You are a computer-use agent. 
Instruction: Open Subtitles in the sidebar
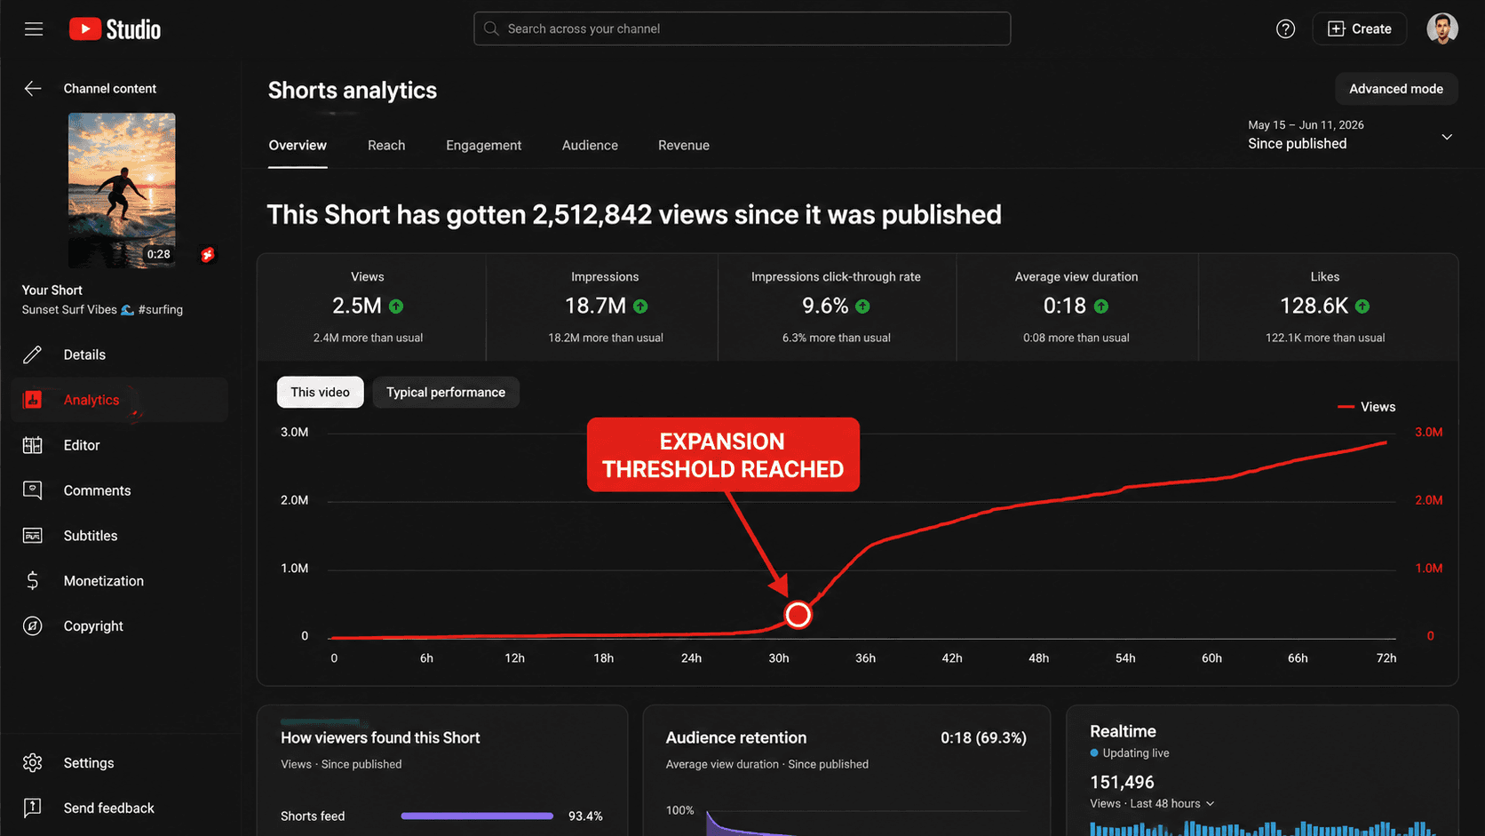[x=120, y=536]
